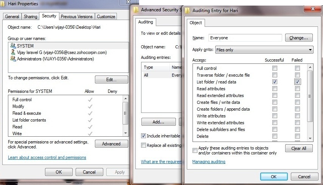The width and height of the screenshot is (323, 185).
Task: Open the Managing auditing link
Action: [209, 162]
